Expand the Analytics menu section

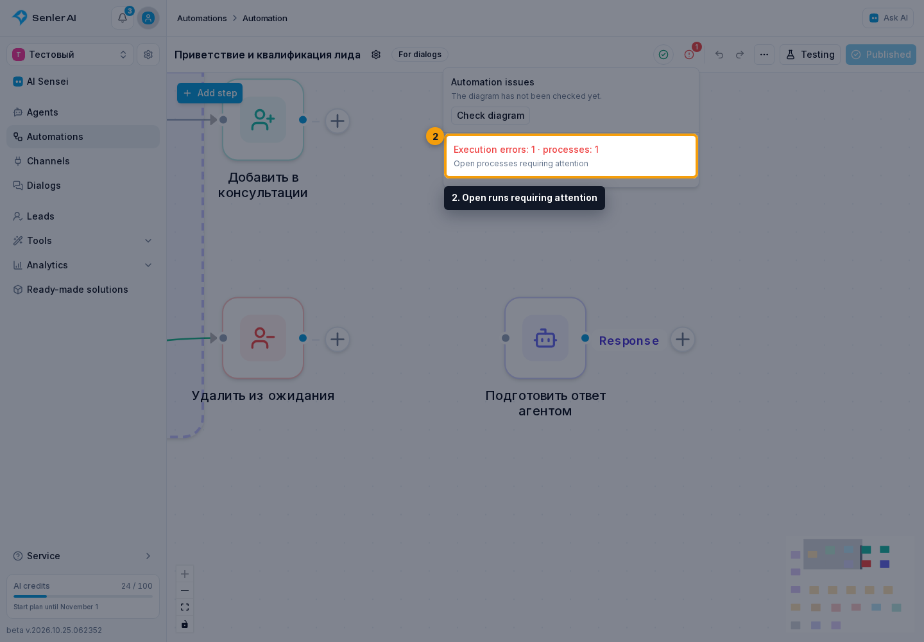click(x=83, y=265)
